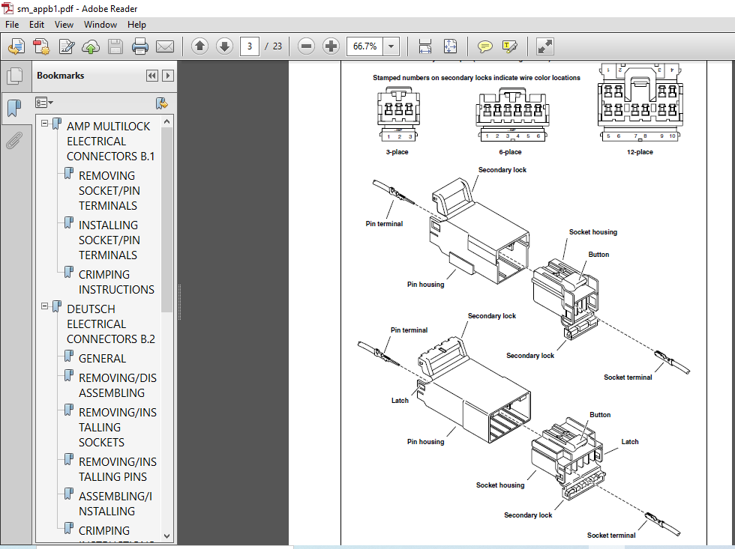The image size is (735, 549).
Task: Click the Read mode expand icon
Action: [x=545, y=46]
